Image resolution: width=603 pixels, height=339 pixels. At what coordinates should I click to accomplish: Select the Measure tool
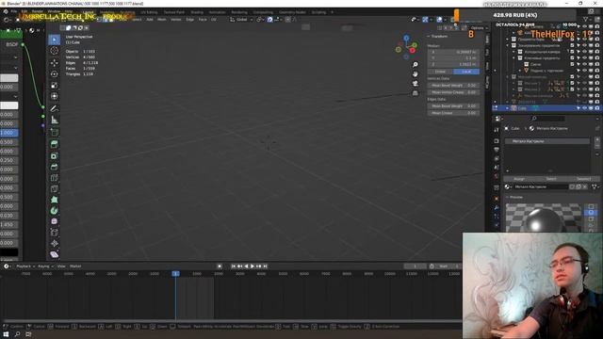click(x=55, y=120)
